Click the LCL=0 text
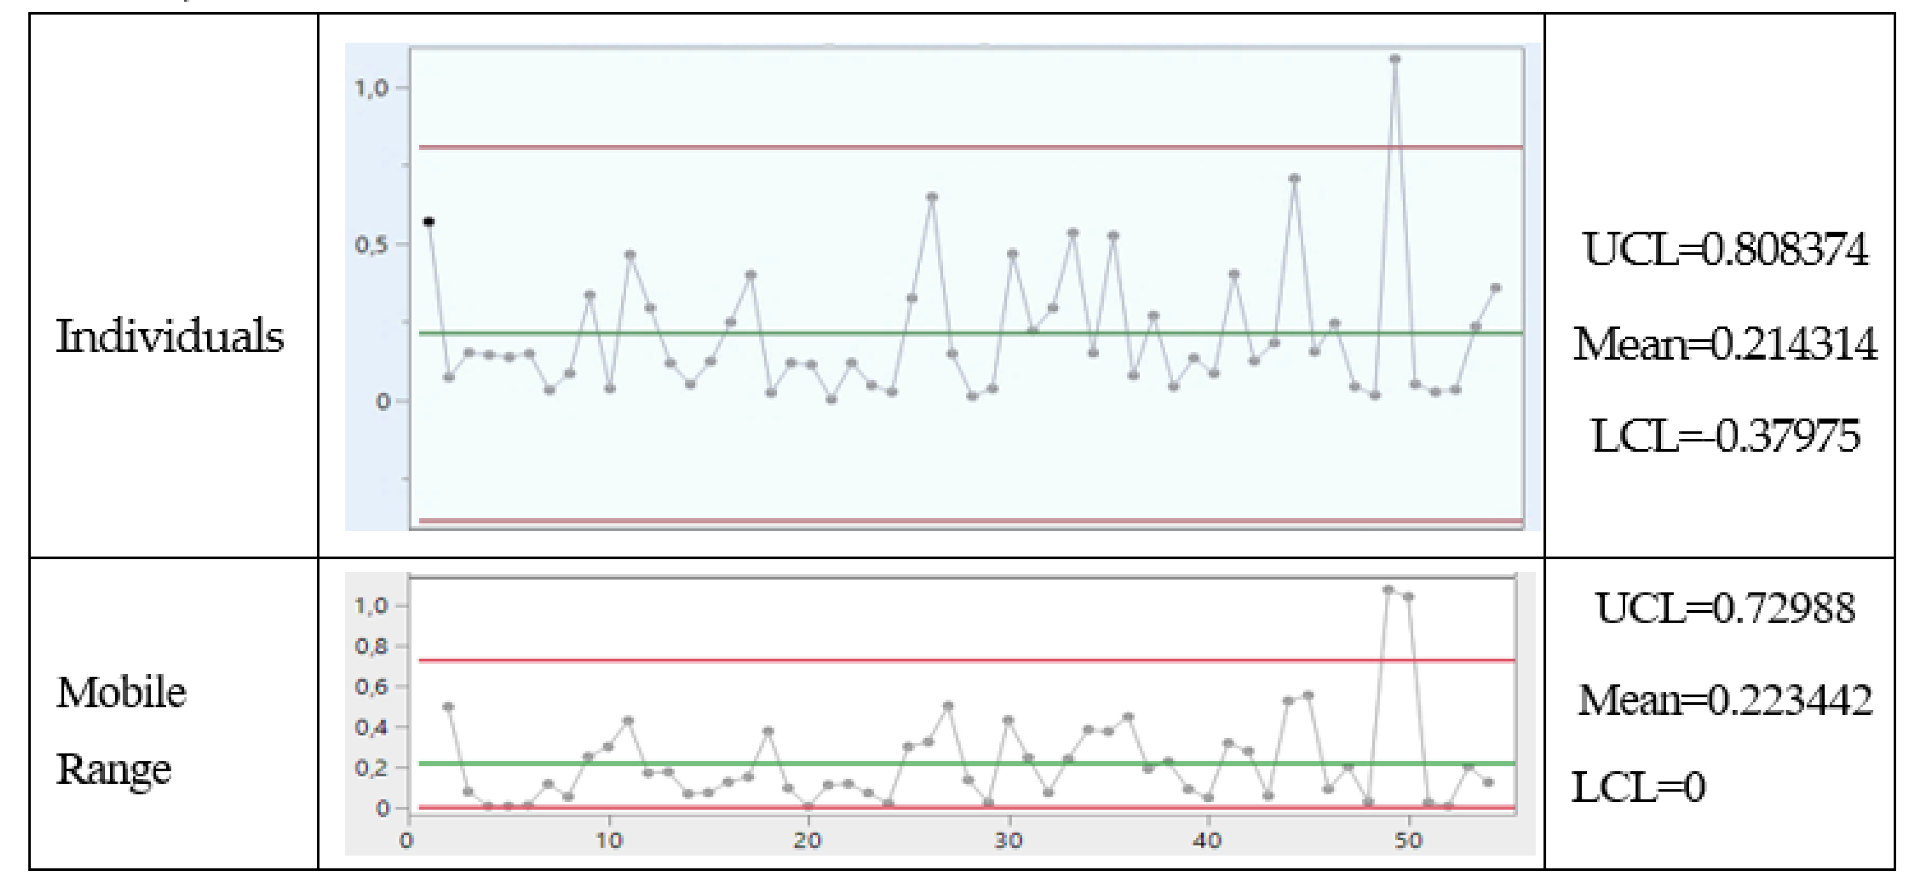This screenshot has height=887, width=1915. pyautogui.click(x=1638, y=787)
